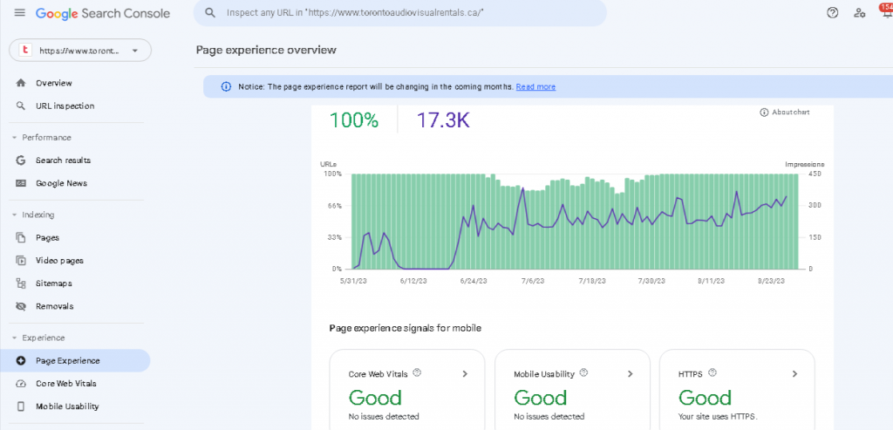Click the 'Page experience overview' title
Screen dimensions: 893x430
pyautogui.click(x=266, y=50)
